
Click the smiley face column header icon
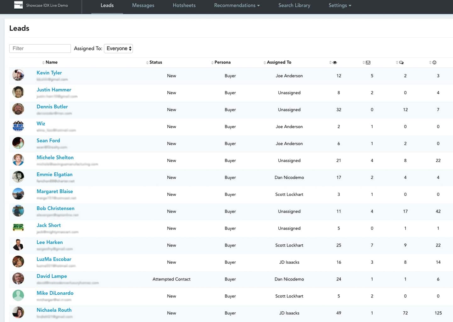pyautogui.click(x=434, y=62)
